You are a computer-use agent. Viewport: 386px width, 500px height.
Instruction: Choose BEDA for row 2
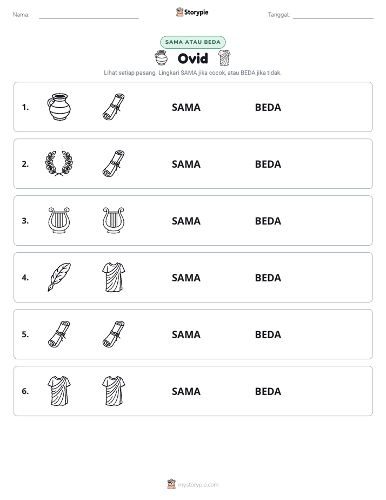coord(268,164)
